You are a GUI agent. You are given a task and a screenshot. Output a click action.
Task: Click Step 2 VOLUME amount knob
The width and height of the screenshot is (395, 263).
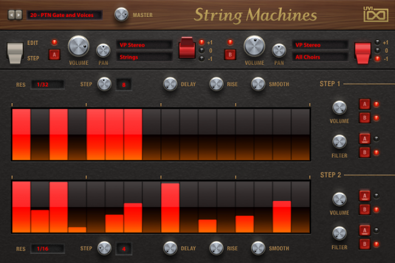(x=339, y=199)
